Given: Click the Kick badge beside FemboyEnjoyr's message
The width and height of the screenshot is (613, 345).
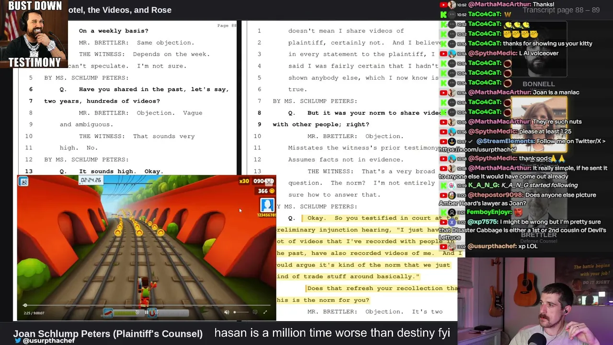Looking at the screenshot, I should [x=443, y=212].
